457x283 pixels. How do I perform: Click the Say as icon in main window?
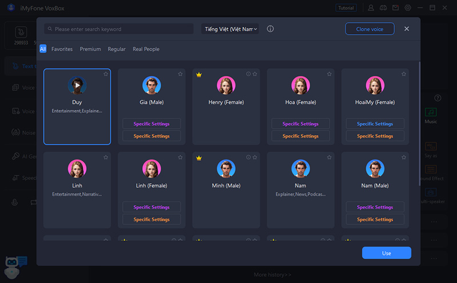tap(431, 146)
